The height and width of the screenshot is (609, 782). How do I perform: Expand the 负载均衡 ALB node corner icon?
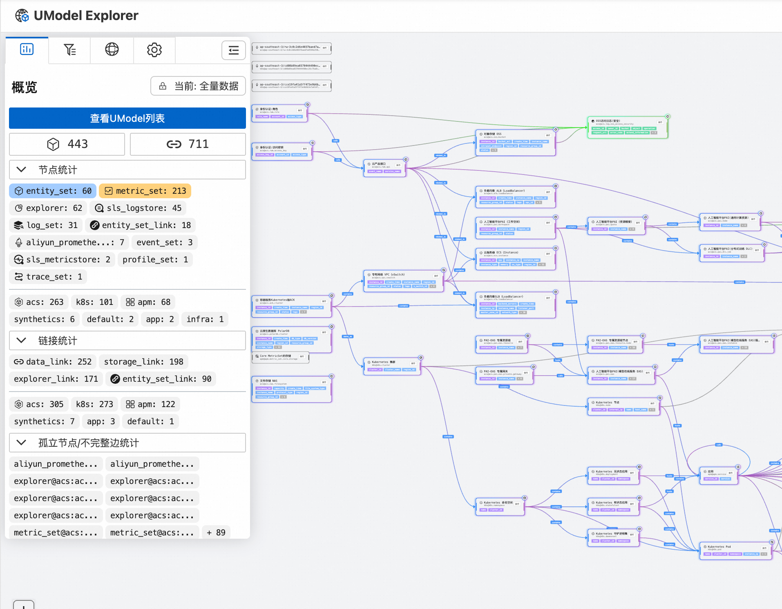tap(556, 186)
